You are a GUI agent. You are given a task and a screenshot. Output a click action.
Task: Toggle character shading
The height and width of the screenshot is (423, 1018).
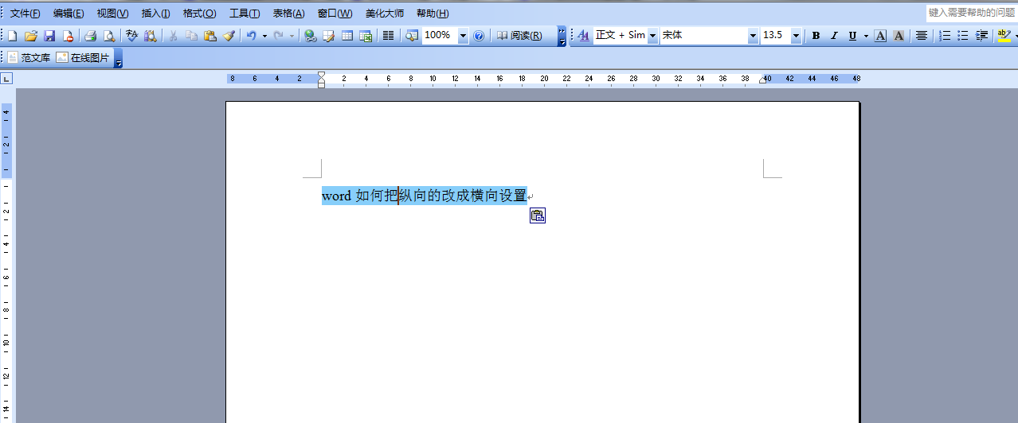pyautogui.click(x=899, y=36)
